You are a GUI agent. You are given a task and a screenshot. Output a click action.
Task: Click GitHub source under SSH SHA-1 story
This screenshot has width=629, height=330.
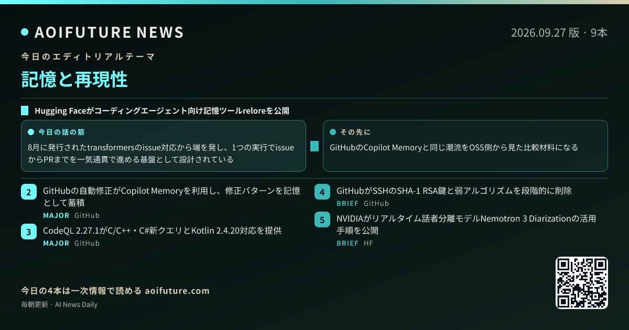point(376,203)
